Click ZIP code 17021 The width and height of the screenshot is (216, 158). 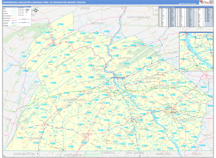[45, 76]
